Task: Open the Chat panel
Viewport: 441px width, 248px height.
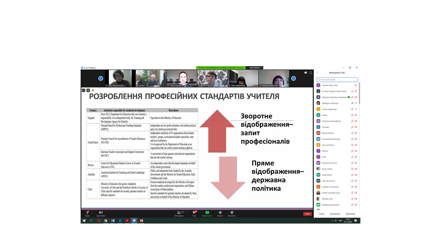Action: (194, 213)
